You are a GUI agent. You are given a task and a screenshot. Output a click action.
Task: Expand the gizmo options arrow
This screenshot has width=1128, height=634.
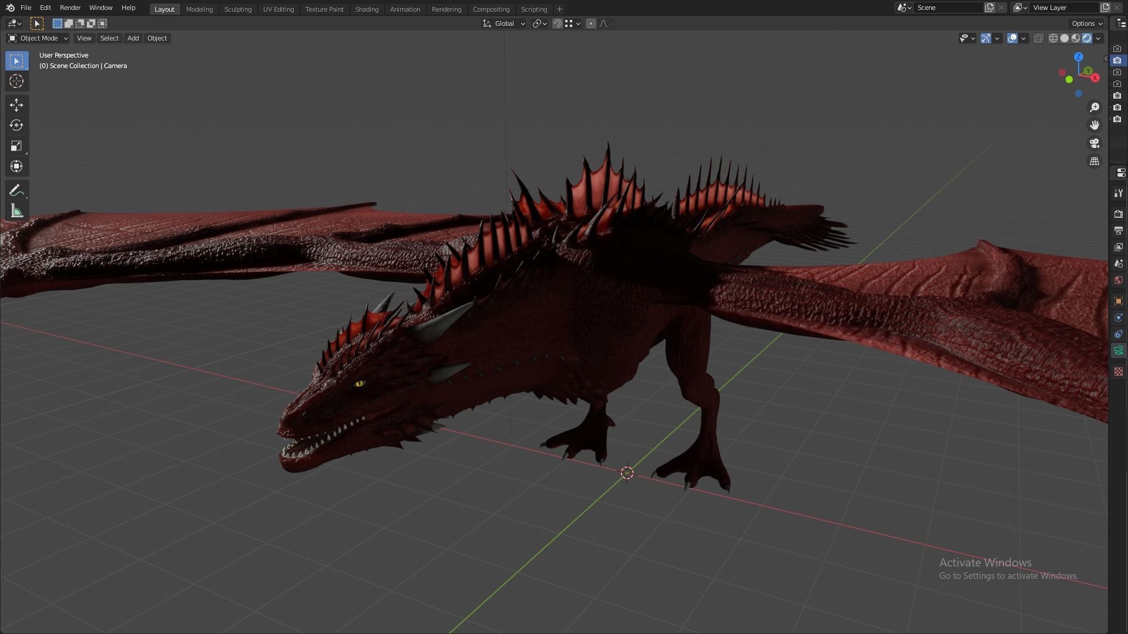pos(997,38)
